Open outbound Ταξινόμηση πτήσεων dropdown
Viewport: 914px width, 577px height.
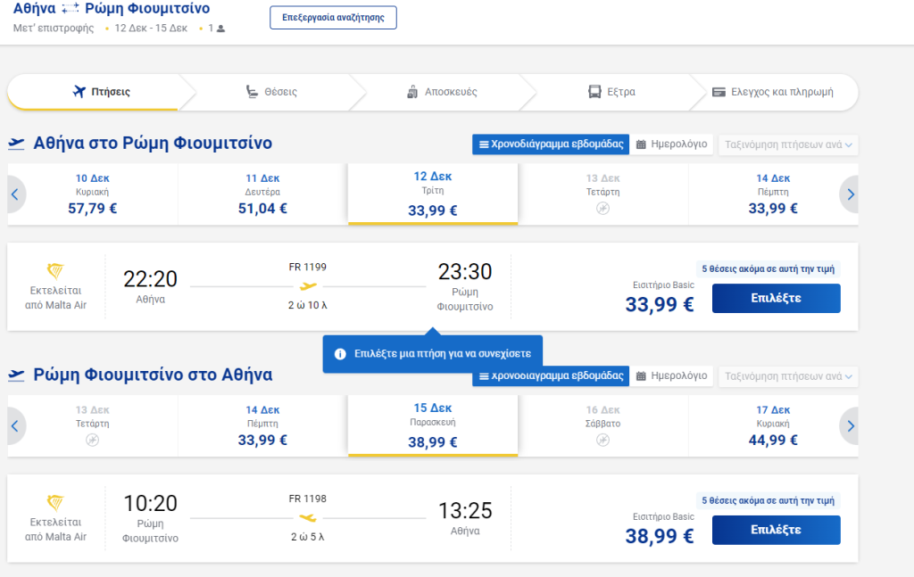tap(788, 144)
